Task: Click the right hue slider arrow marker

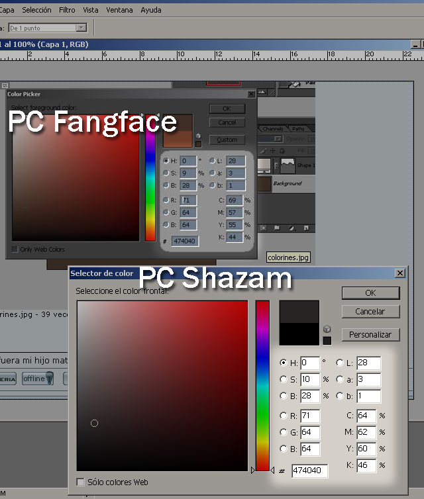Action: (272, 470)
